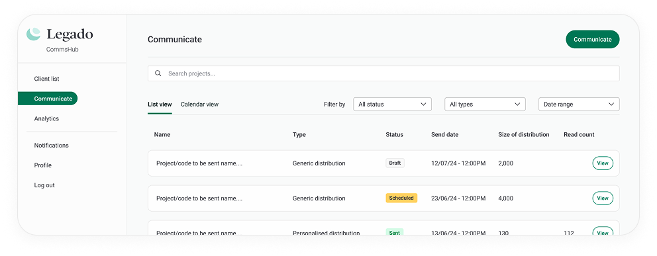
Task: Click the Scheduled status badge
Action: pyautogui.click(x=401, y=198)
